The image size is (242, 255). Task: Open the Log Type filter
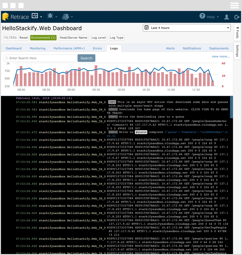[116, 37]
